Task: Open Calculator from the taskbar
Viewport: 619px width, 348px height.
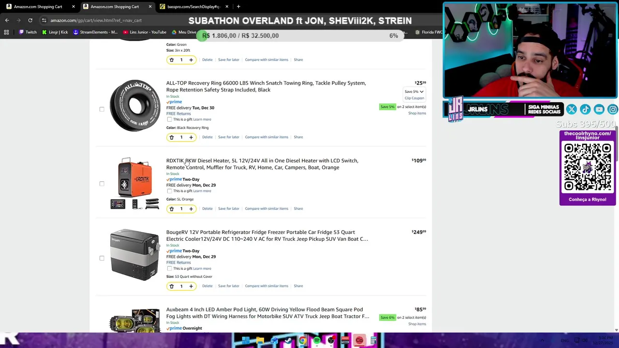Action: pyautogui.click(x=373, y=341)
